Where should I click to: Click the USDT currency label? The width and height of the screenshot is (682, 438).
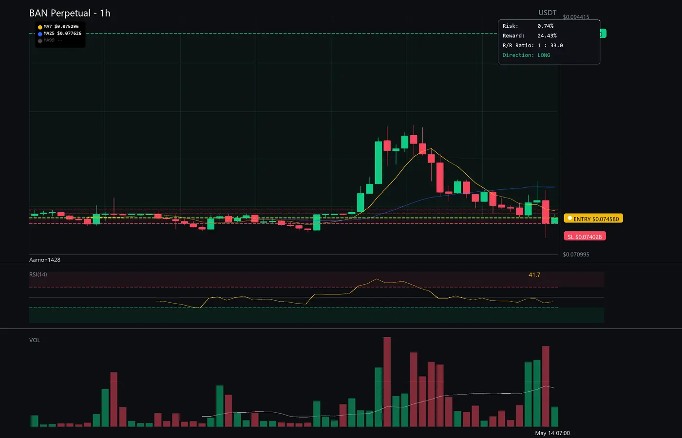(x=547, y=13)
